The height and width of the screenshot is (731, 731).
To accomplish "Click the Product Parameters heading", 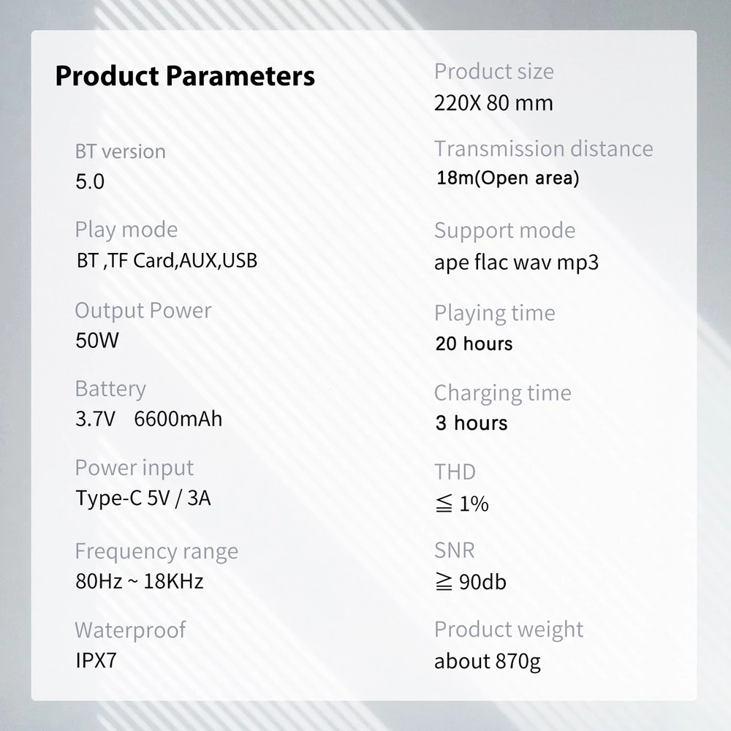I will [x=185, y=76].
